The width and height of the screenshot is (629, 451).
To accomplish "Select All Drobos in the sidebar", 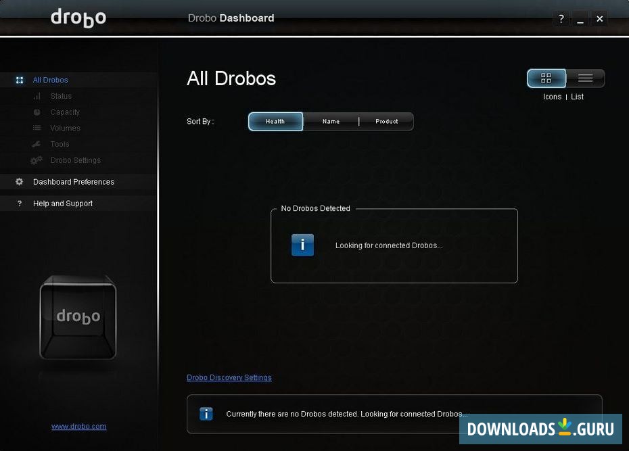I will (50, 80).
